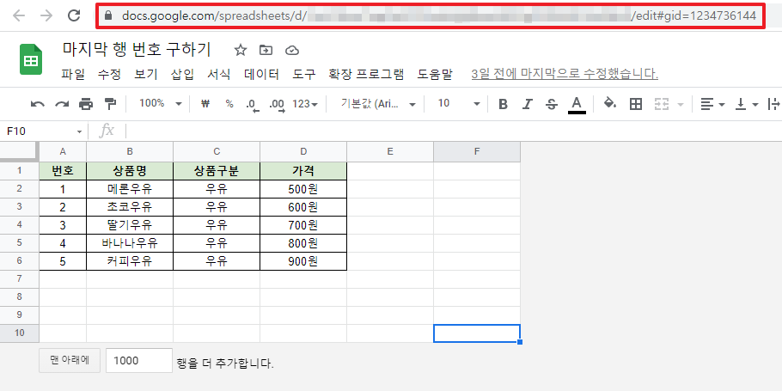This screenshot has height=391, width=782.
Task: Click the merge cells icon
Action: [x=662, y=104]
